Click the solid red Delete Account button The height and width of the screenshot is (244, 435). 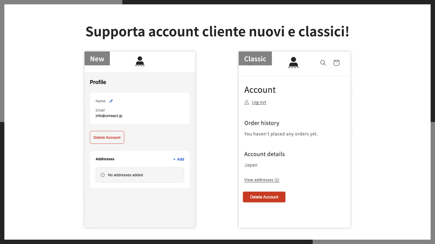pyautogui.click(x=264, y=197)
